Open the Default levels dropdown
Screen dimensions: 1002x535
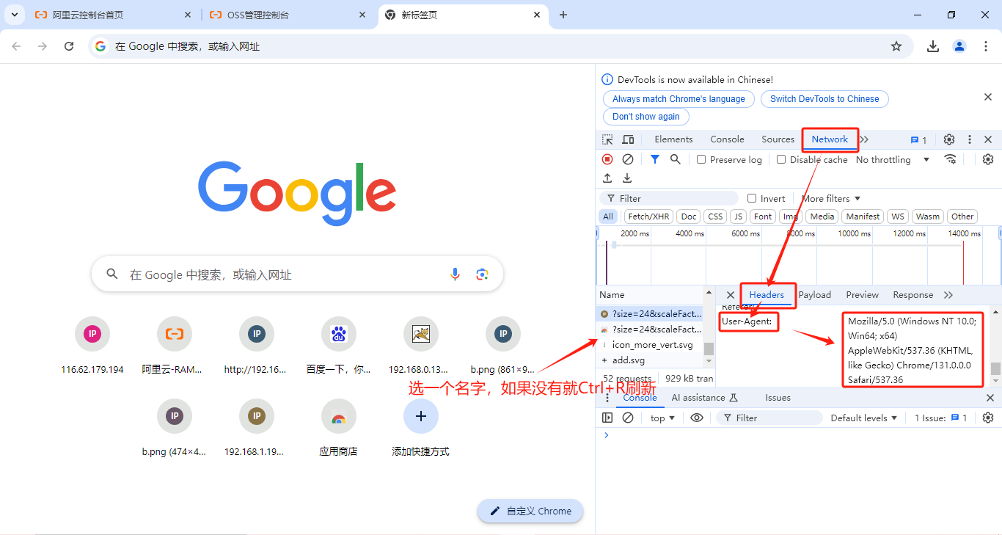864,418
